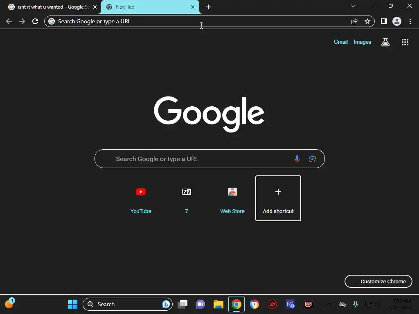Open the volume speaker tray icon
The height and width of the screenshot is (314, 419).
tap(378, 304)
